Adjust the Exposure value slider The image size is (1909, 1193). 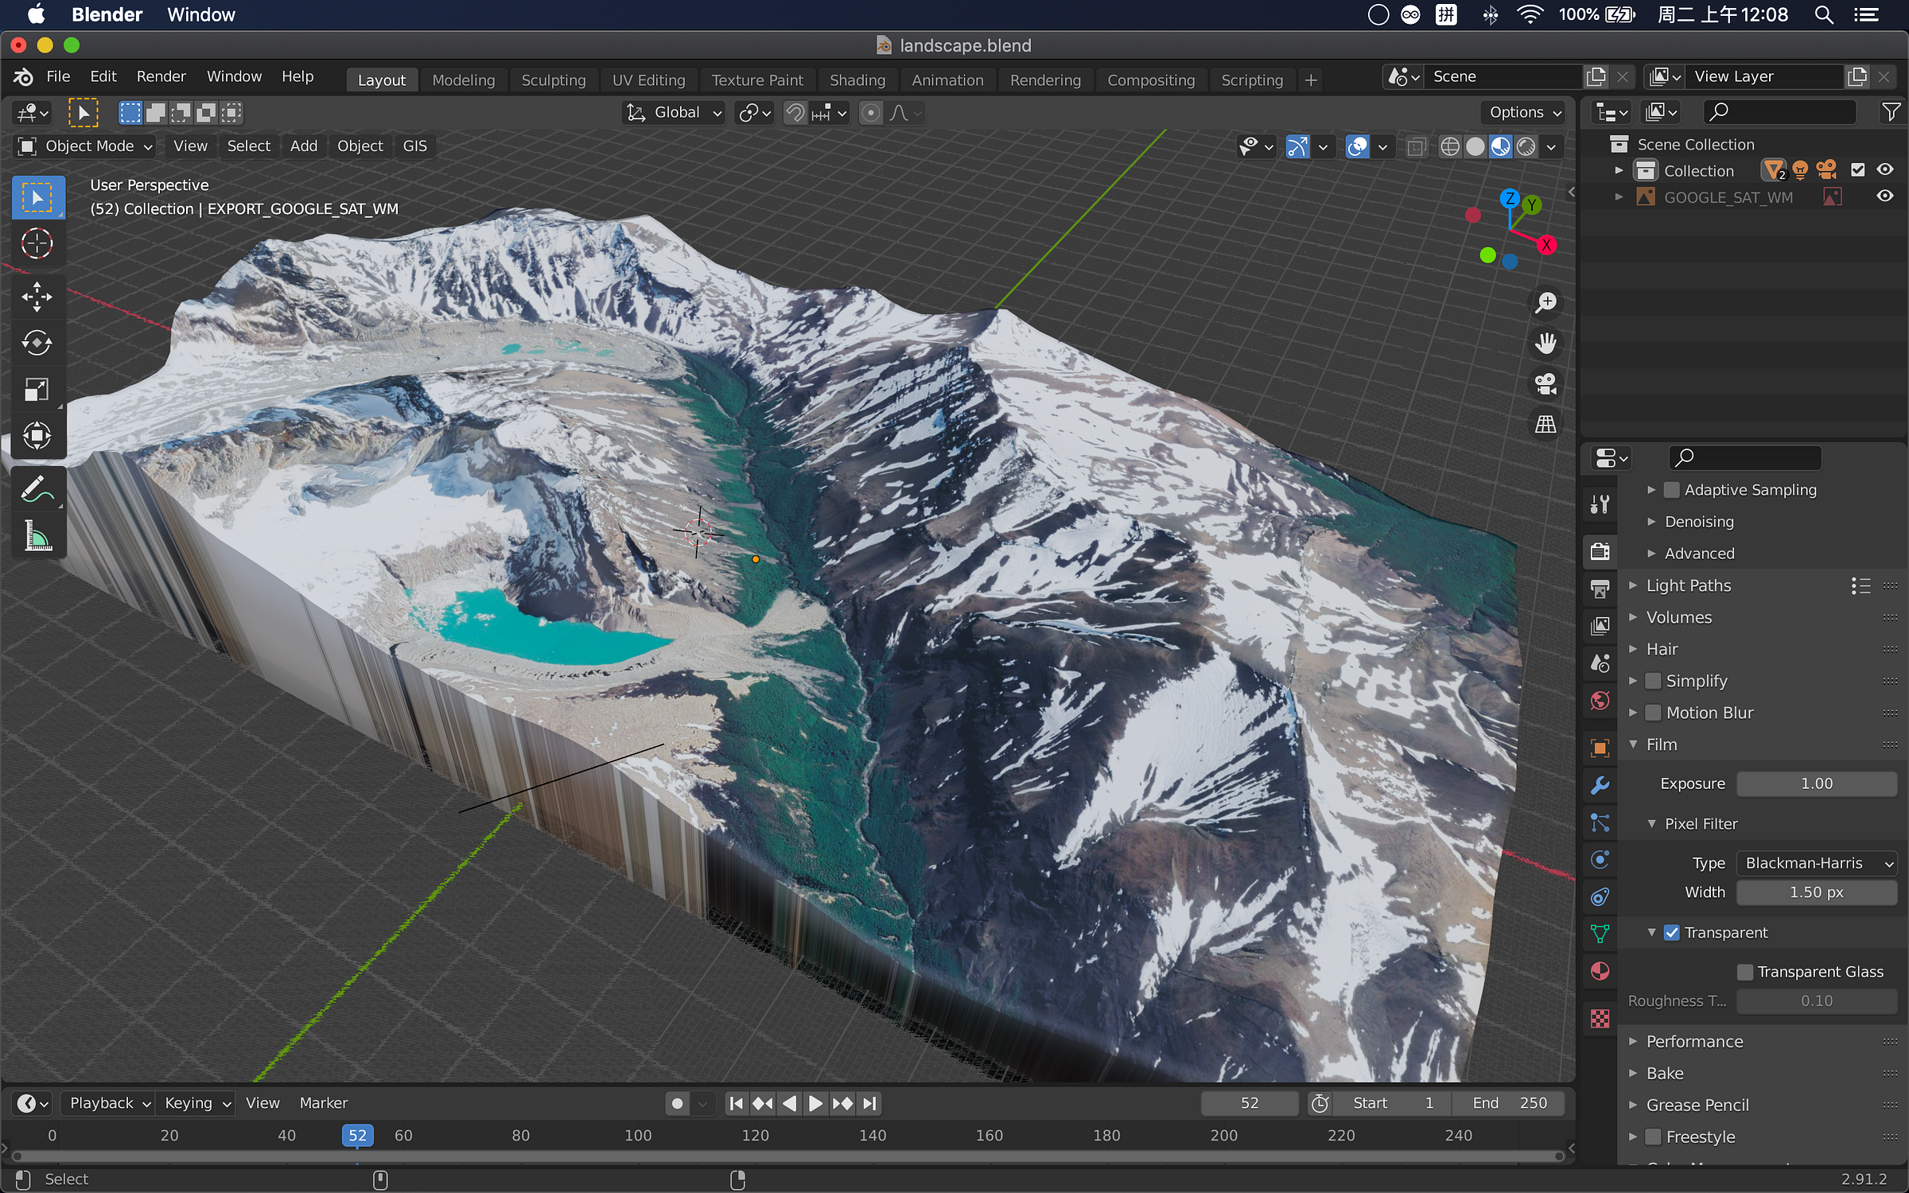pos(1816,783)
